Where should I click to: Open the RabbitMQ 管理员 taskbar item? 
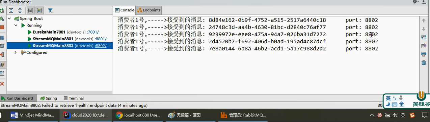pos(244,115)
